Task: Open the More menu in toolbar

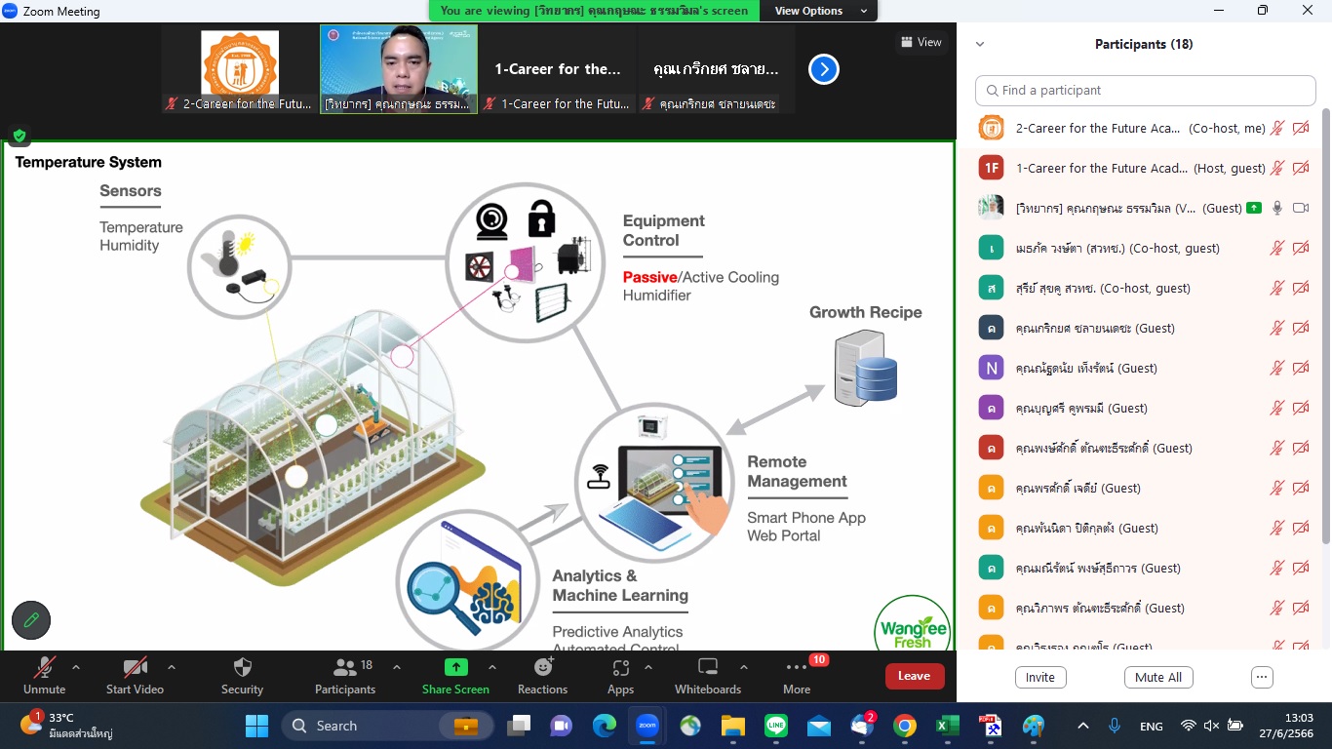Action: (797, 668)
